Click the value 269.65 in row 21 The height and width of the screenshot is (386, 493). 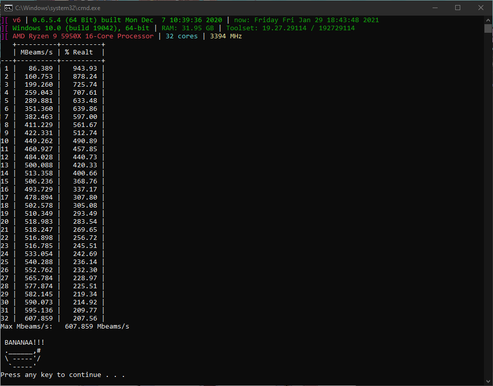coord(85,230)
